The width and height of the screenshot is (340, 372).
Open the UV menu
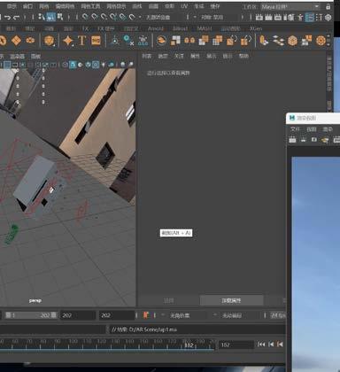(x=184, y=6)
